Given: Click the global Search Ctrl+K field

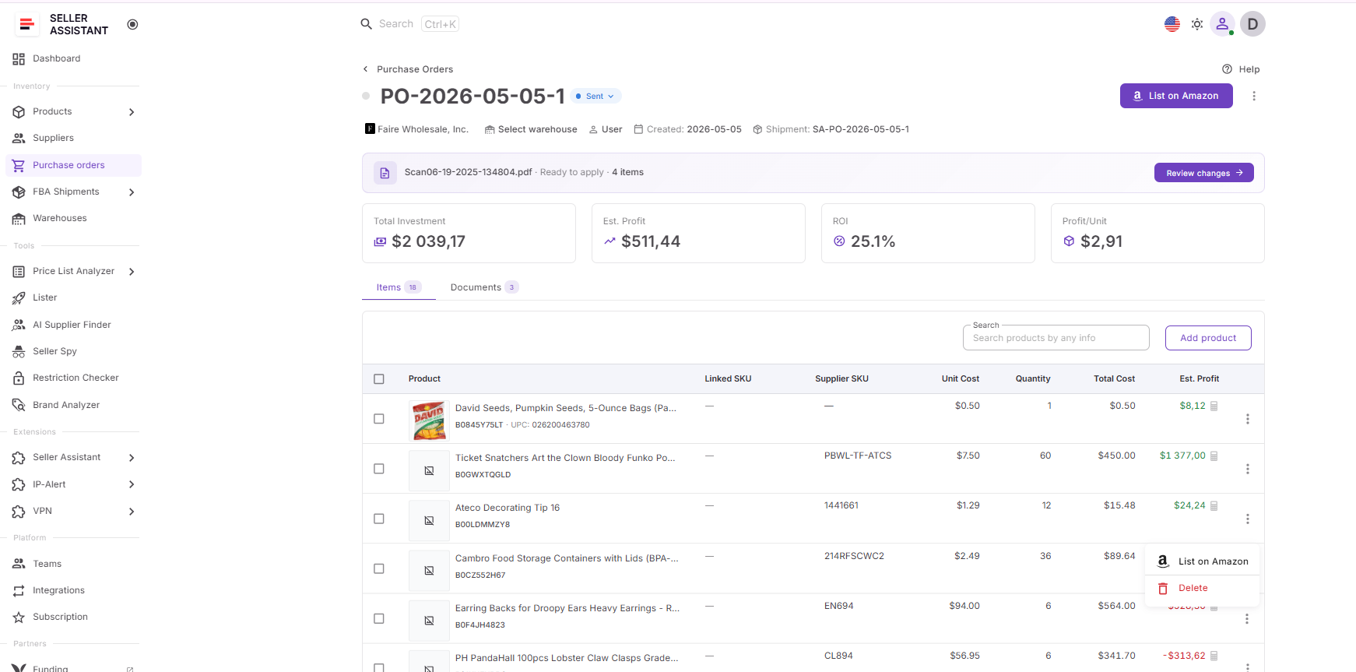Looking at the screenshot, I should [x=409, y=24].
